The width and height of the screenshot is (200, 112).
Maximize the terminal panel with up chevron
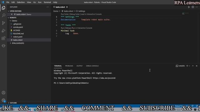193,66
